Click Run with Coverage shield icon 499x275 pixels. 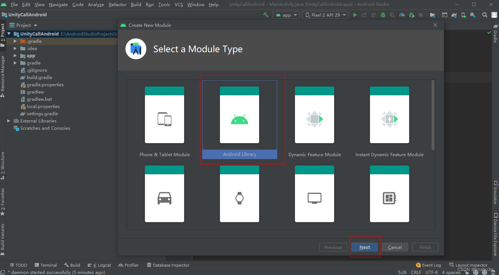[x=392, y=15]
